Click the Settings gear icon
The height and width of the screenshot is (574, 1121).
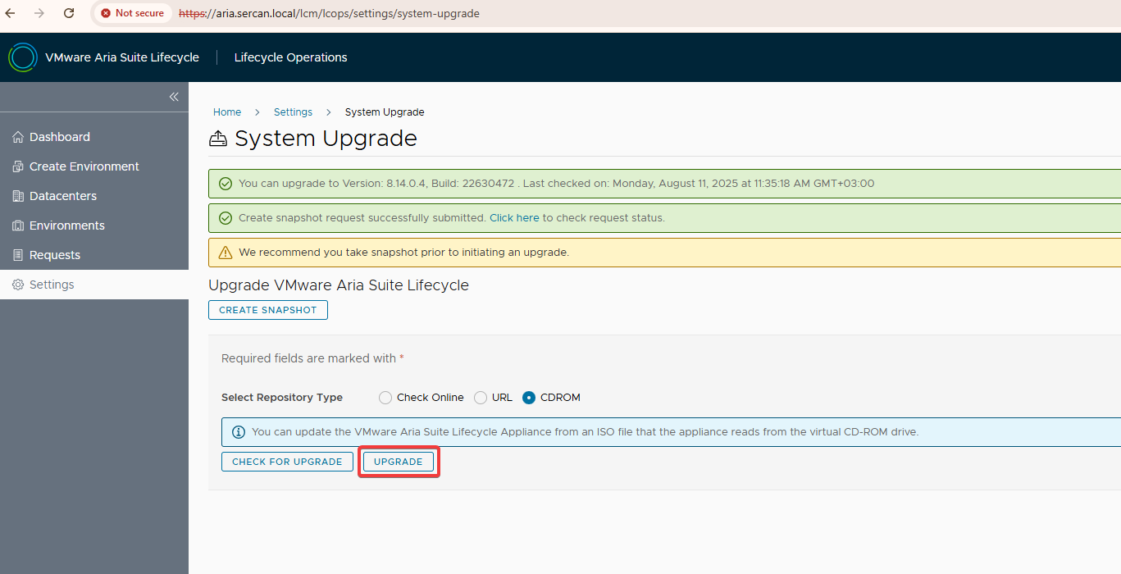tap(18, 285)
